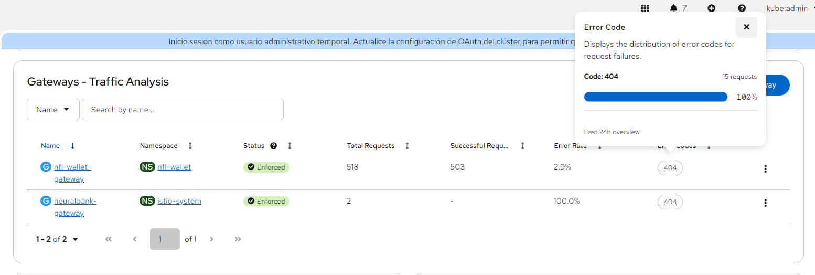Click the plus import icon in header

tap(711, 8)
